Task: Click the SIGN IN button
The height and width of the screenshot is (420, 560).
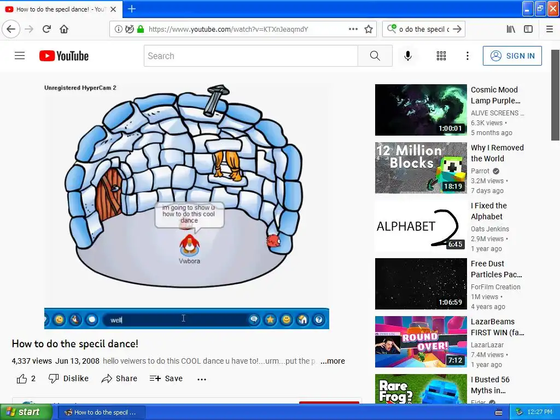Action: pyautogui.click(x=512, y=56)
